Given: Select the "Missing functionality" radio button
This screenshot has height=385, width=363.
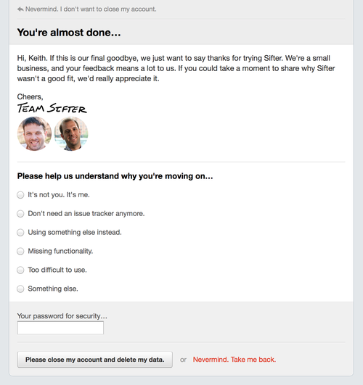Looking at the screenshot, I should 20,251.
